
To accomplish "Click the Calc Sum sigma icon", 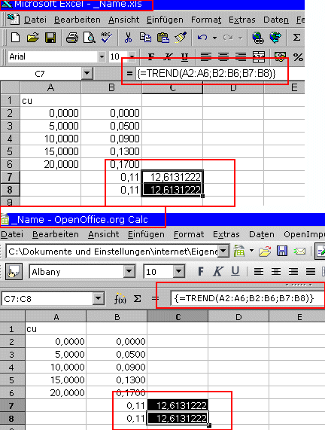I will click(x=137, y=299).
